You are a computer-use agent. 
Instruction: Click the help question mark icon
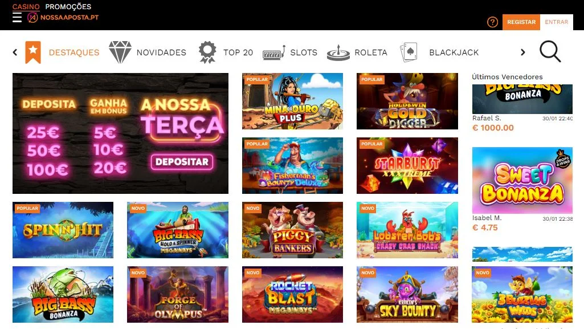492,22
